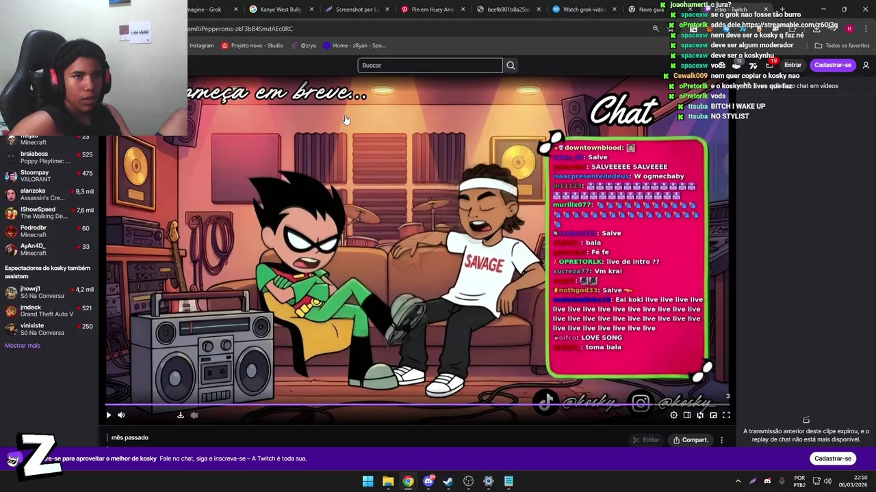Open IShowSpeed channel in sidebar
This screenshot has height=492, width=876.
point(49,213)
